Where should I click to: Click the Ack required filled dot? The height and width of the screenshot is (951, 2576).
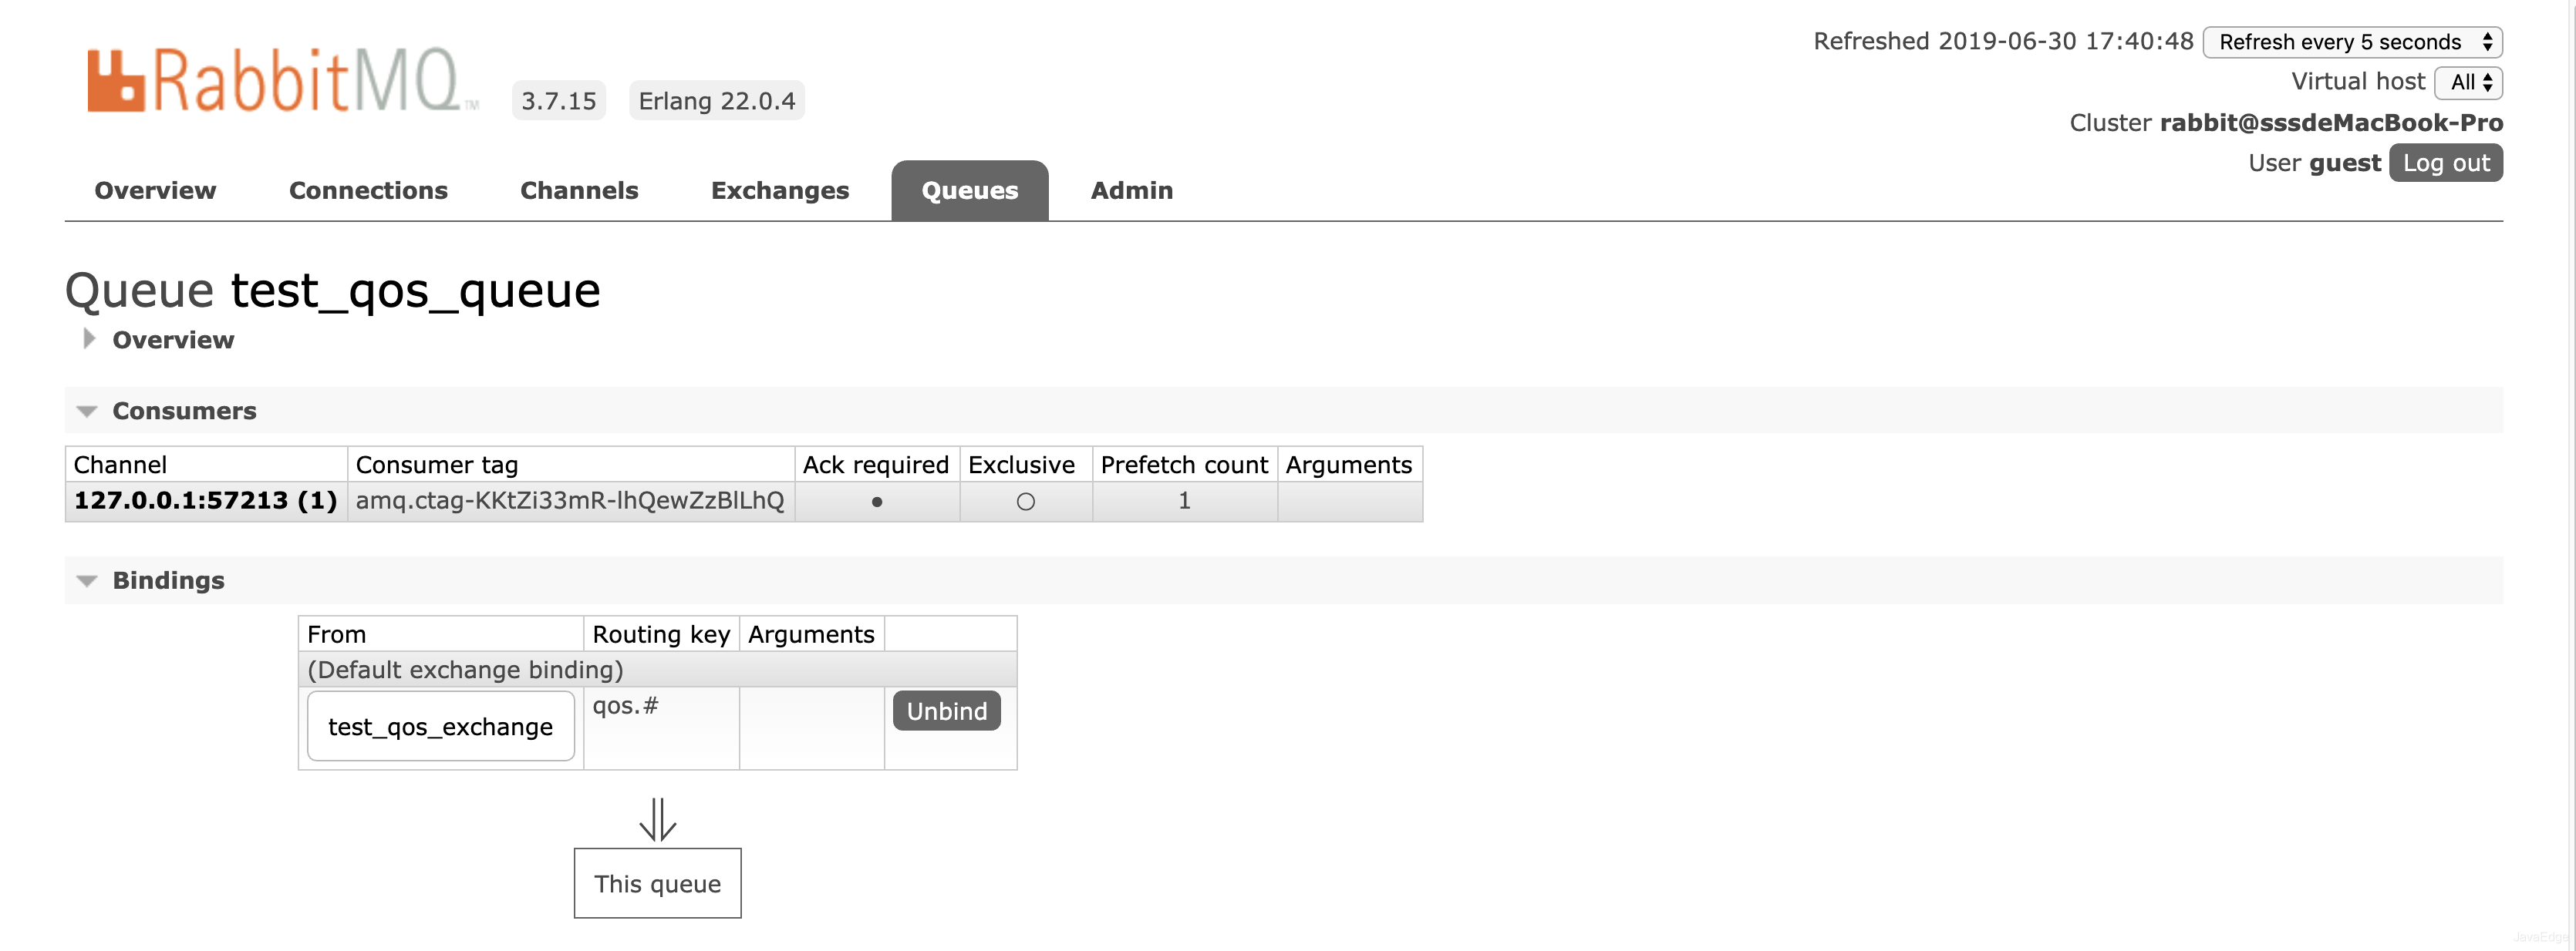pos(877,502)
